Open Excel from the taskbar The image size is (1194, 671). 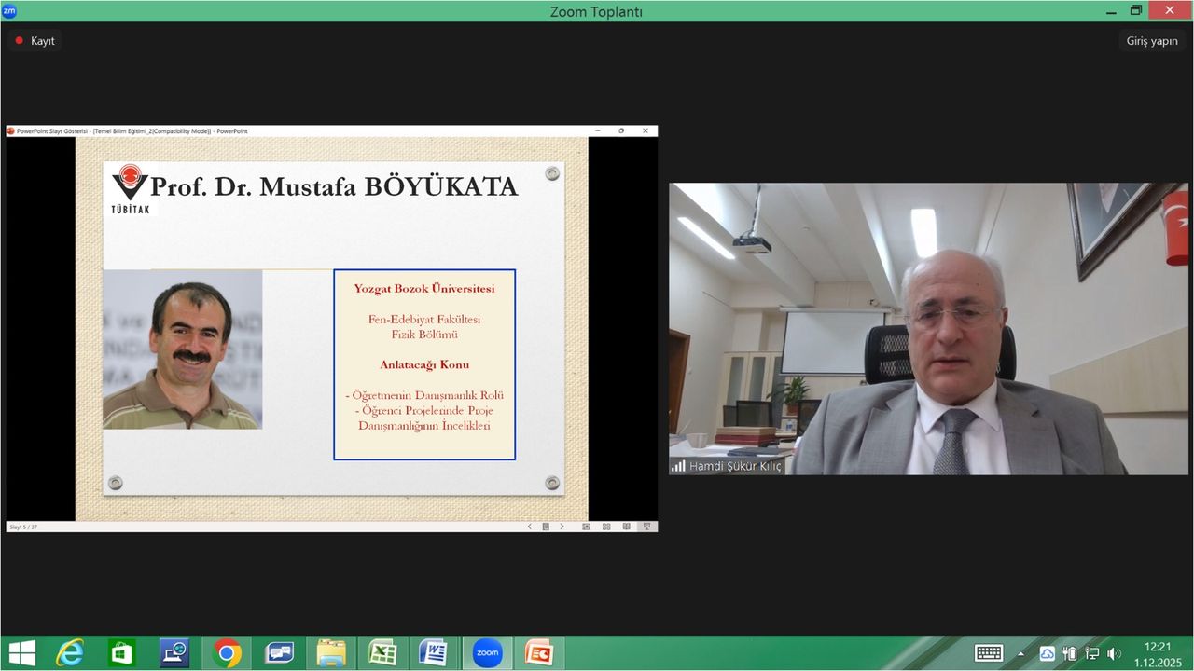[382, 653]
